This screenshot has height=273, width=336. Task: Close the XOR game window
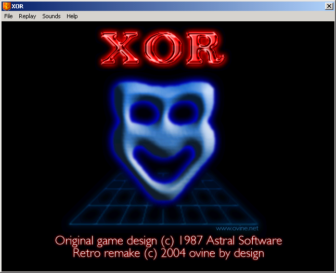coord(329,6)
